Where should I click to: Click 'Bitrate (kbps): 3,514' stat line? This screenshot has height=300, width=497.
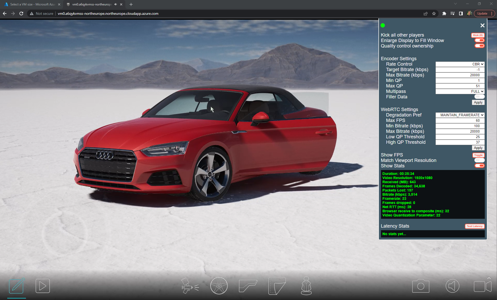(x=400, y=194)
